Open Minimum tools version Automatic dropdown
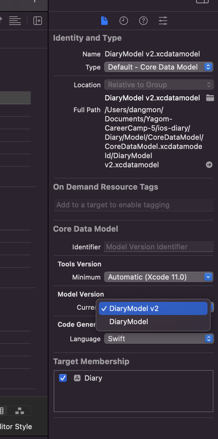Screen dimensions: 218x439 click(x=159, y=277)
